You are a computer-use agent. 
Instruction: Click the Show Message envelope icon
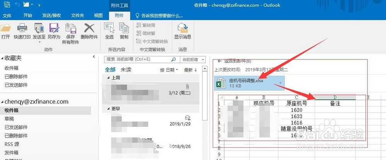[183, 28]
